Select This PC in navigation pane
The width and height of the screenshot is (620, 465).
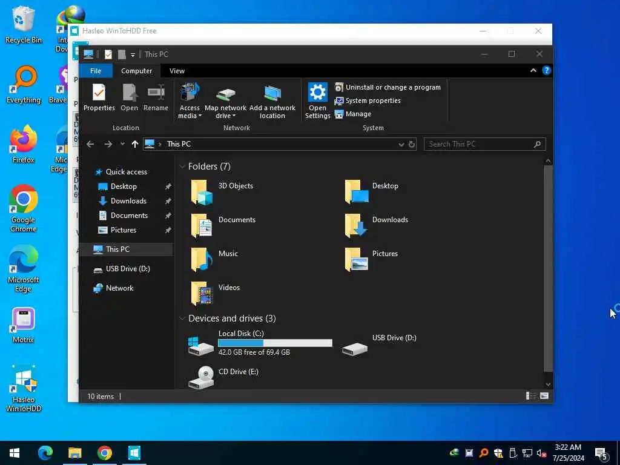126,249
